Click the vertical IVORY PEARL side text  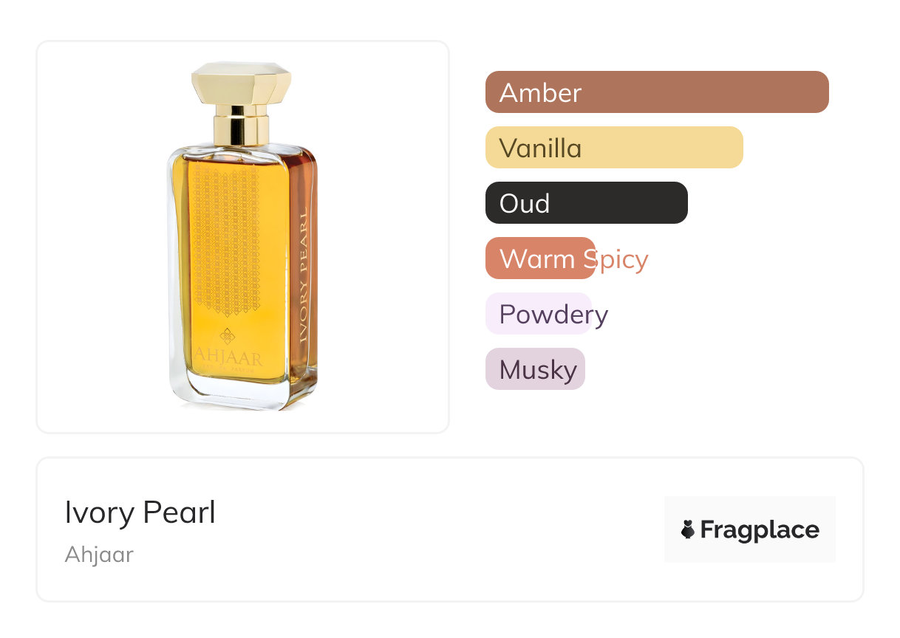coord(302,277)
